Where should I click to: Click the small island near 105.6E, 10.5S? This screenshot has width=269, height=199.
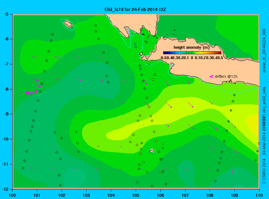(152, 151)
